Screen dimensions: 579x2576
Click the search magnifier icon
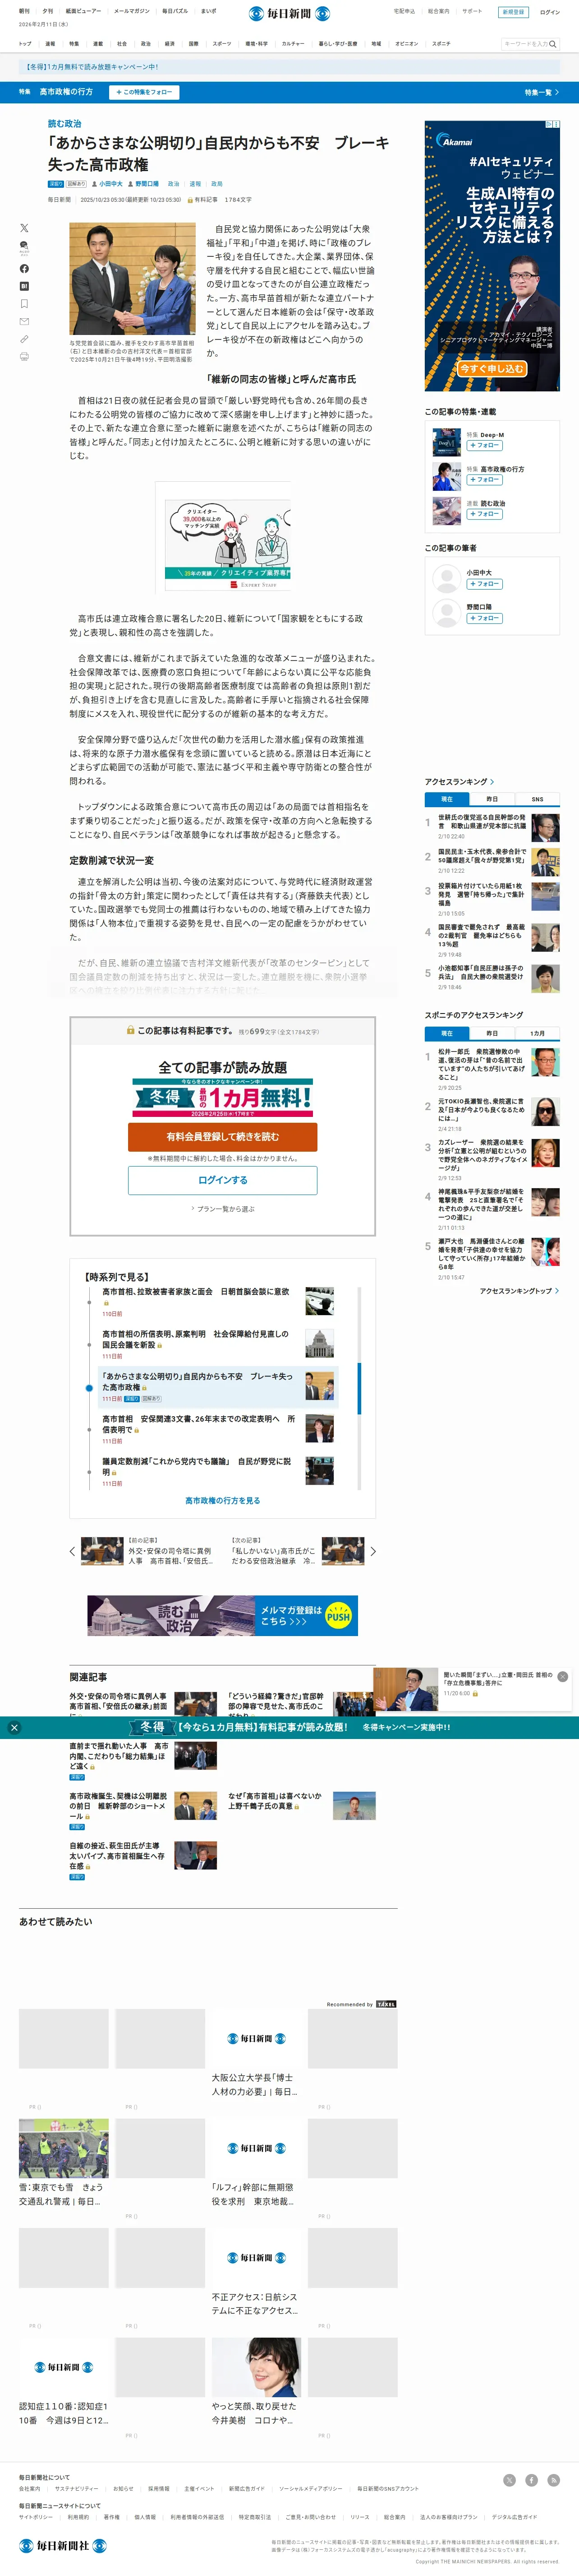[x=552, y=44]
